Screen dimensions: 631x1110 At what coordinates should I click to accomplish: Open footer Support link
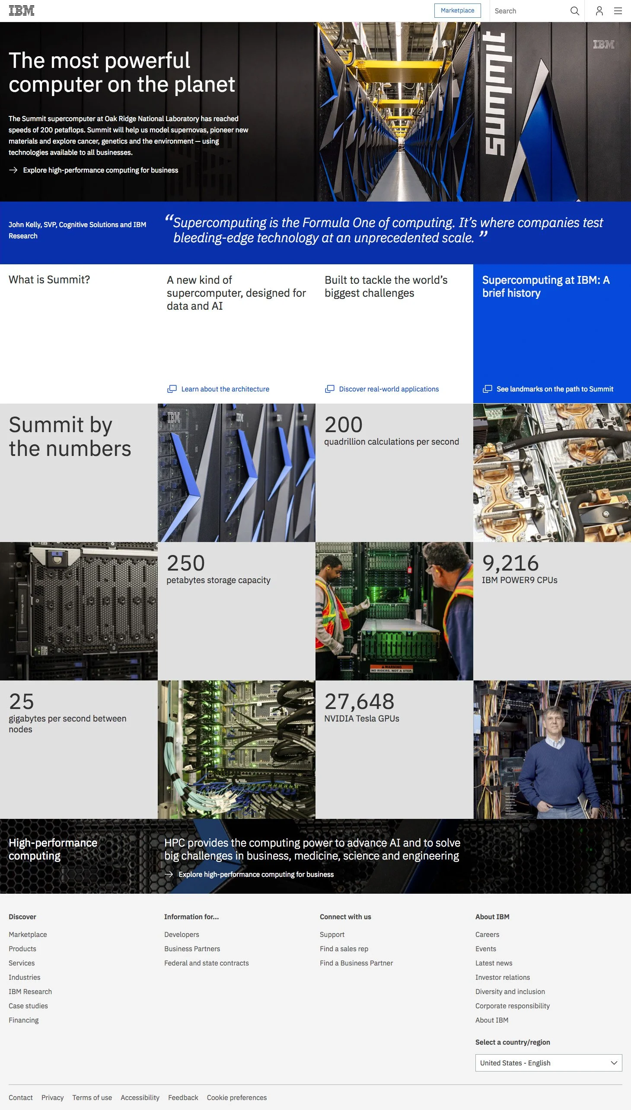[332, 934]
